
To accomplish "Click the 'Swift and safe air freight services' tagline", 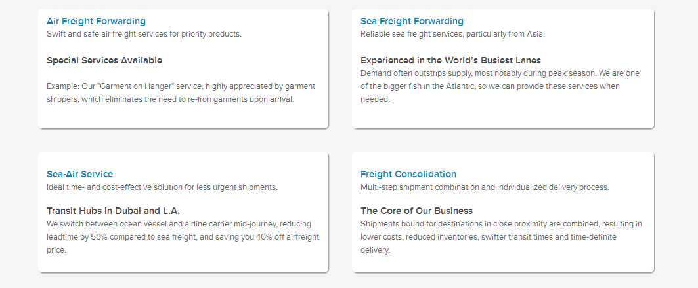I will (x=144, y=34).
